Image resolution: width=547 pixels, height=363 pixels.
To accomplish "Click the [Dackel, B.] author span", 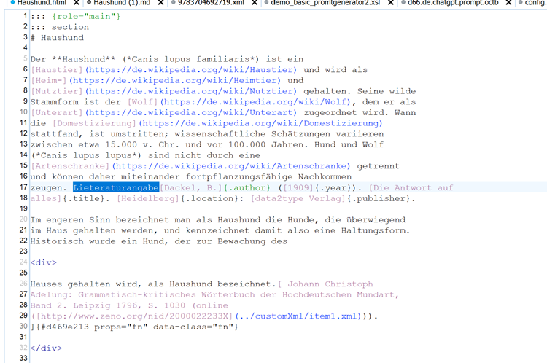I will (191, 187).
